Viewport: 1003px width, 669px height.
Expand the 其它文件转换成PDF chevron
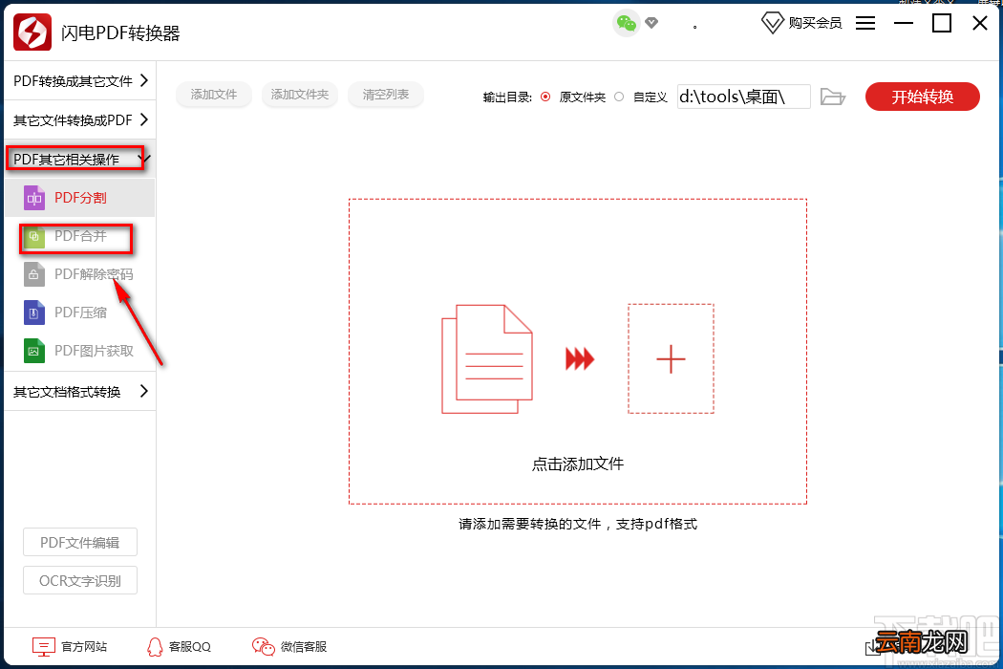(144, 119)
